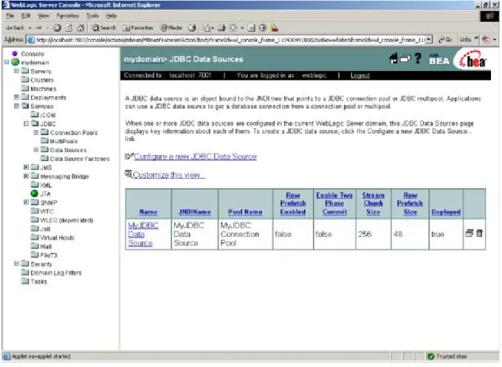The height and width of the screenshot is (367, 502).
Task: Click Customize this view link
Action: coord(169,175)
